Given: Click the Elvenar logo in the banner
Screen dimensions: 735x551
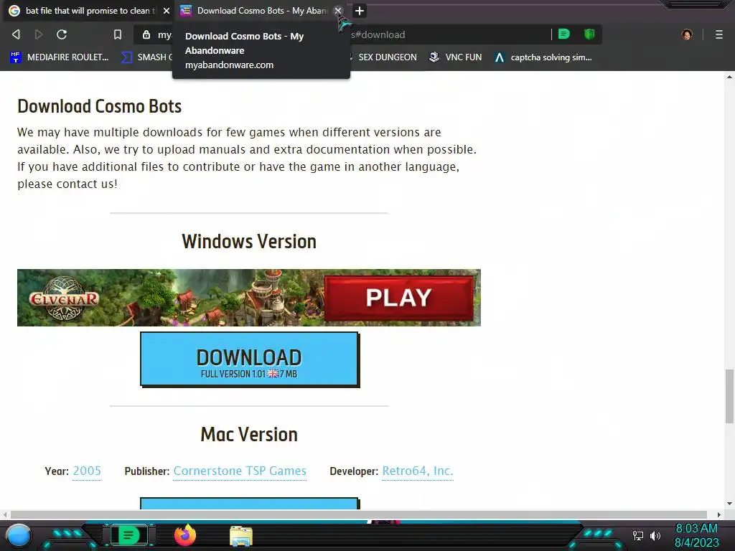Looking at the screenshot, I should pos(64,298).
